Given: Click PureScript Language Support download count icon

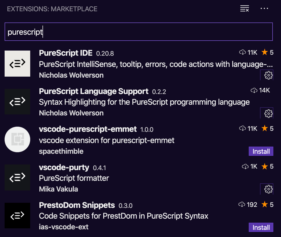Looking at the screenshot, I should (x=254, y=90).
